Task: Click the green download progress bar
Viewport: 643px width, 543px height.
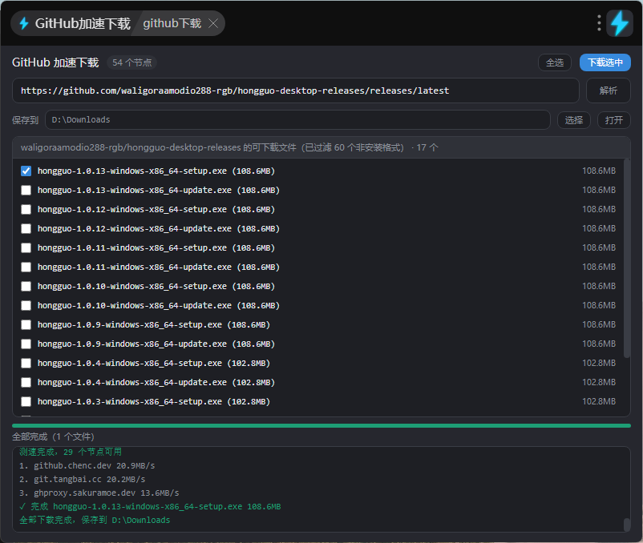Action: click(x=321, y=426)
